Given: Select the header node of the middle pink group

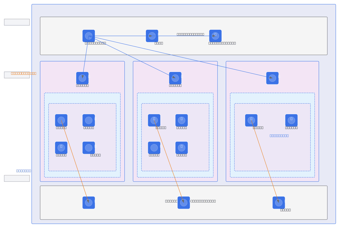Looking at the screenshot, I should [x=175, y=78].
